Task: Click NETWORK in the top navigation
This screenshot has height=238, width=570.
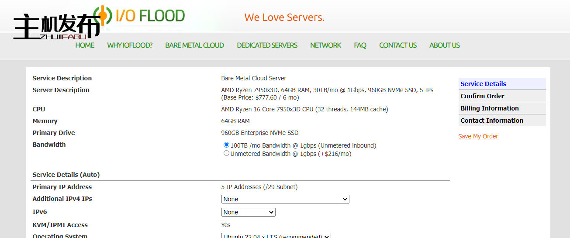Action: (325, 45)
